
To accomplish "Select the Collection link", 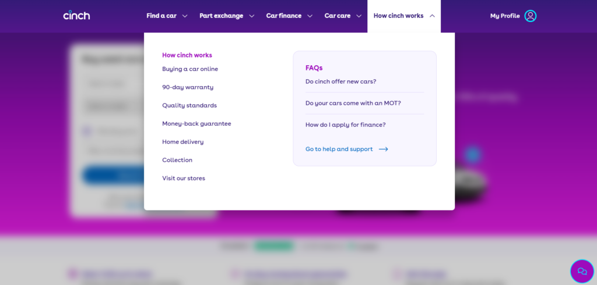I will click(177, 160).
